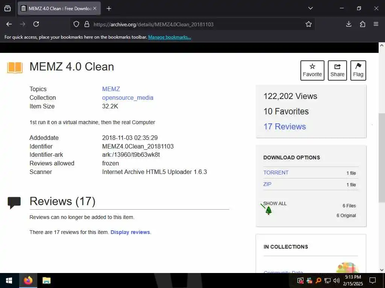Screen dimensions: 385x288
Task: Click scrollbar down arrow
Action: point(382,270)
